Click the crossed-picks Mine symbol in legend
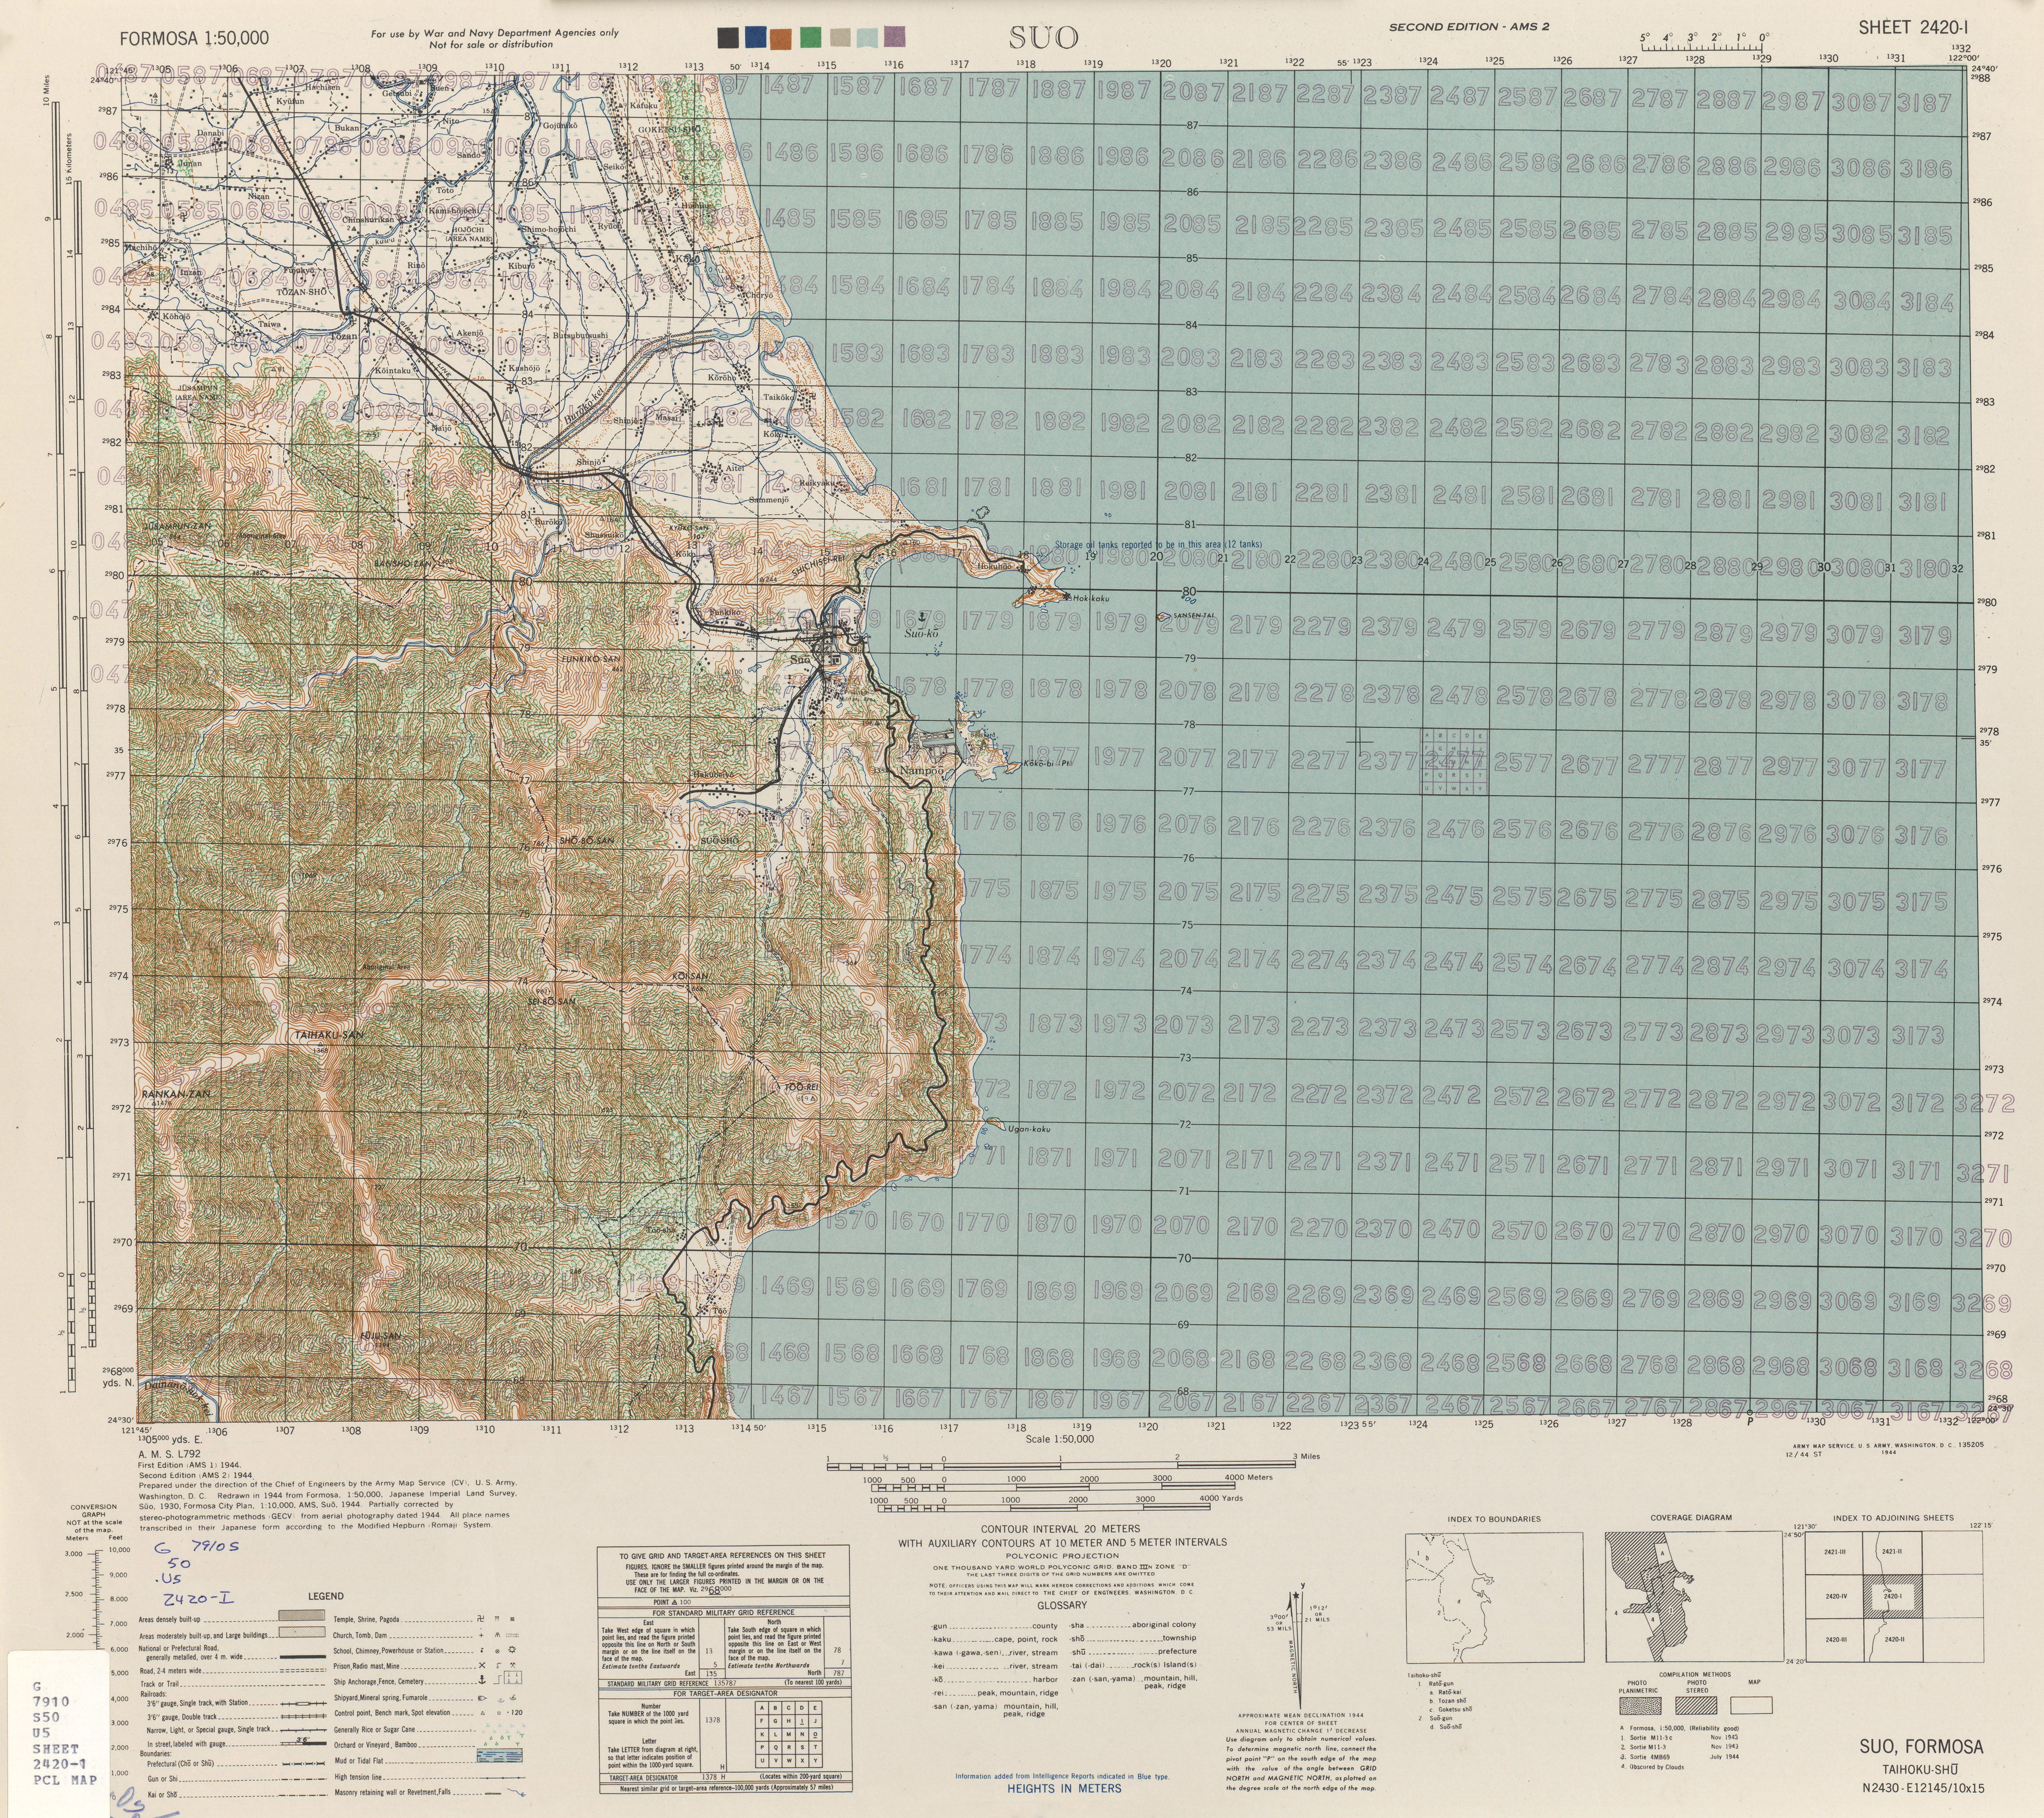 click(x=513, y=1666)
